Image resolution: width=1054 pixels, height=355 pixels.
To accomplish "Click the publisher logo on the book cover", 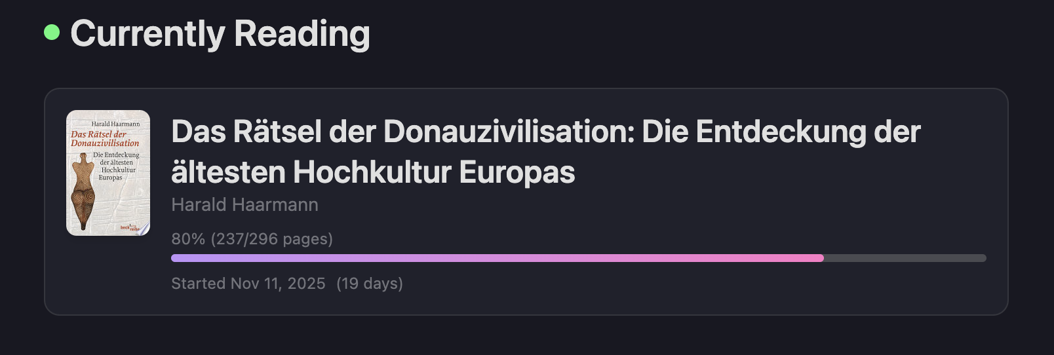I will click(x=127, y=227).
